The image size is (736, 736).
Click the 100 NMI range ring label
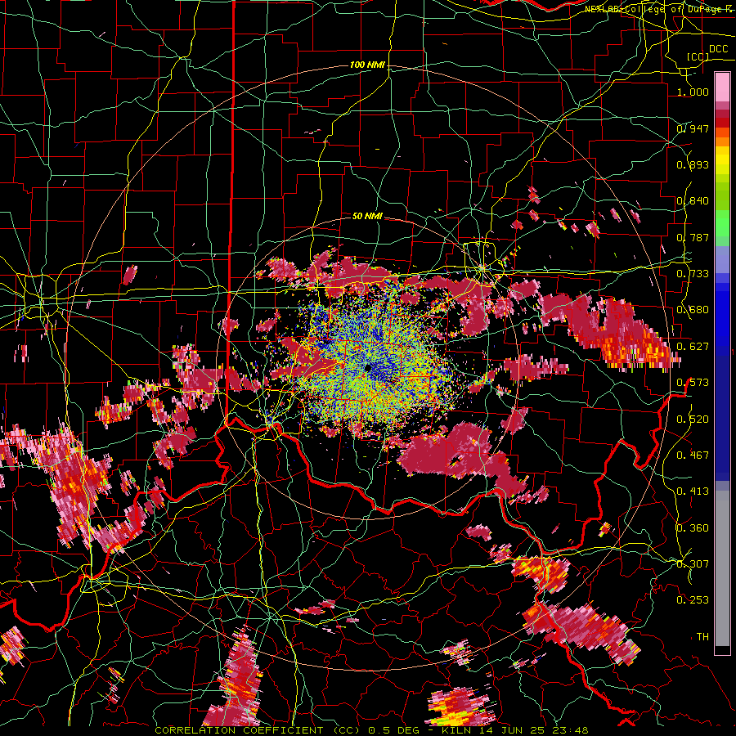click(x=367, y=65)
